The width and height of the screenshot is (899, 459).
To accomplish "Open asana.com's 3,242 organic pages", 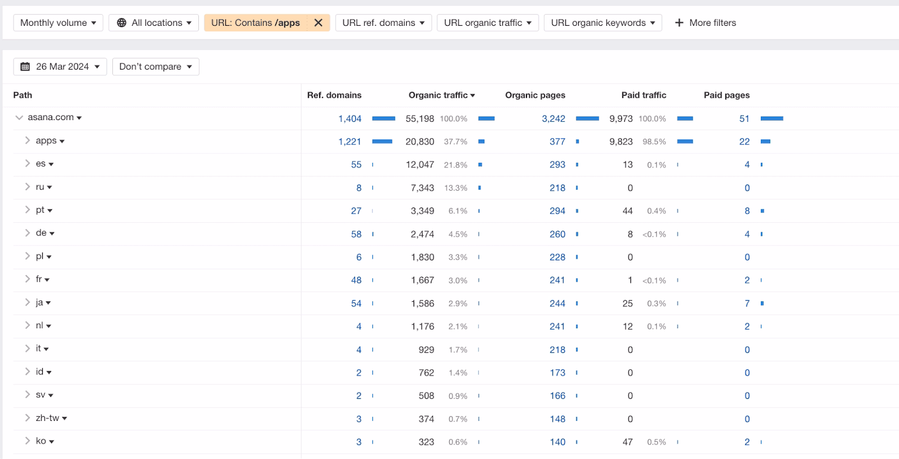I will click(x=553, y=119).
